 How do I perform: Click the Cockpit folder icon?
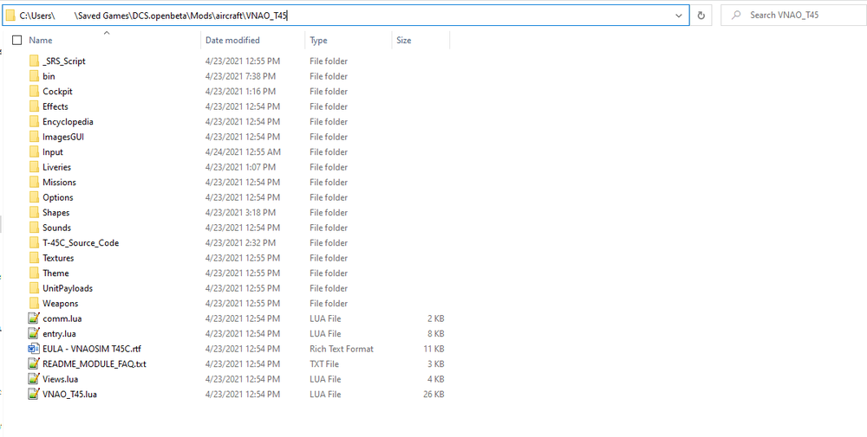(x=34, y=92)
